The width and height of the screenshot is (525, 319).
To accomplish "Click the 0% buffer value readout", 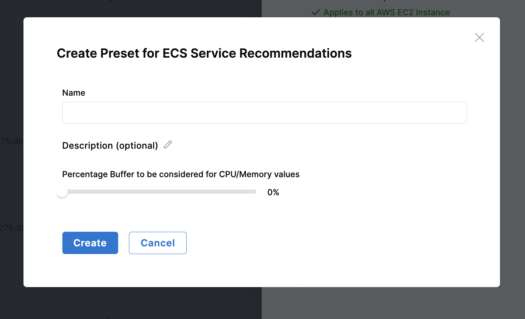I will coord(273,192).
